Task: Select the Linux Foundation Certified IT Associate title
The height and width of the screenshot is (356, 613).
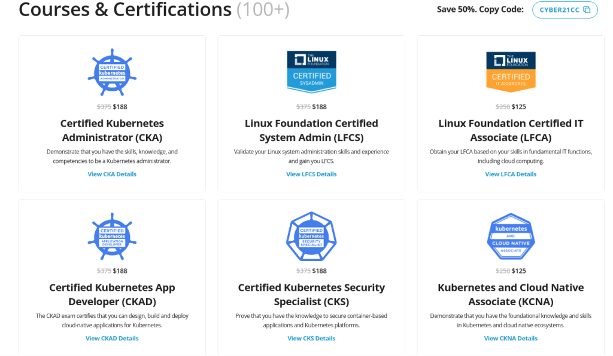Action: pos(511,130)
